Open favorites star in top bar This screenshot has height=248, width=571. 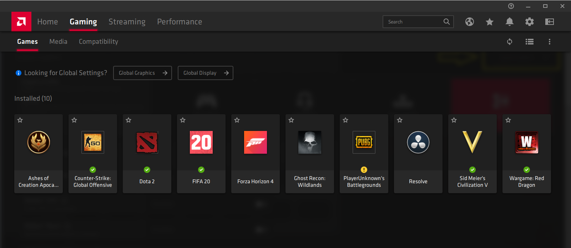pyautogui.click(x=490, y=22)
